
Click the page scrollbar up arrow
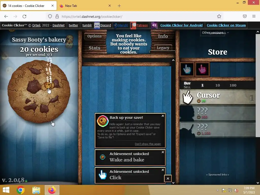point(258,32)
